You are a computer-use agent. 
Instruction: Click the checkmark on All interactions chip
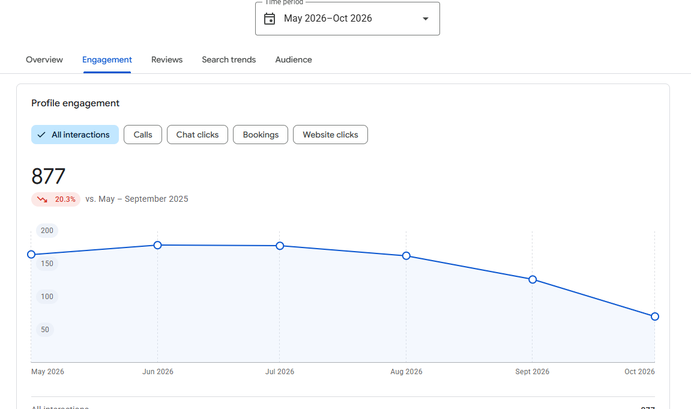click(x=41, y=135)
